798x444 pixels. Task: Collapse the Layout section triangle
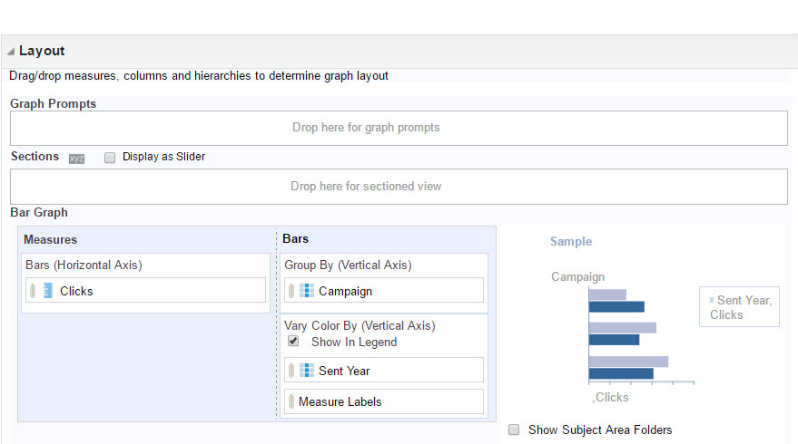click(10, 52)
